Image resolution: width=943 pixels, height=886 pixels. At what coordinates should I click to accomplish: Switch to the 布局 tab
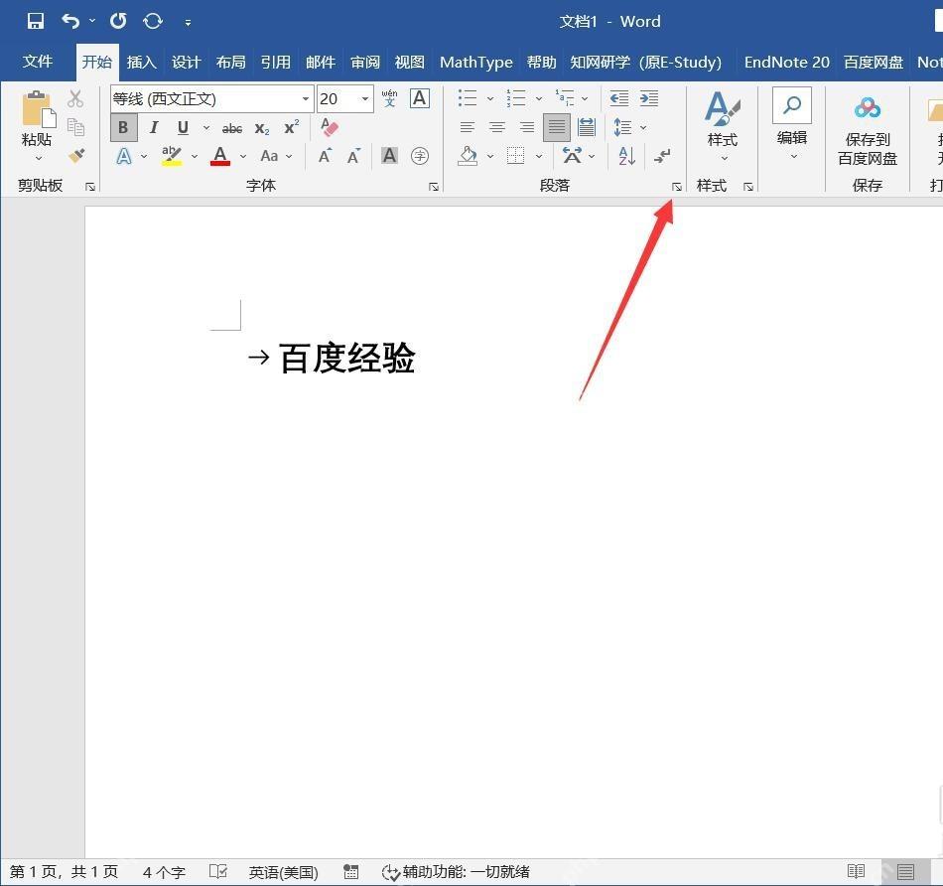pos(231,62)
